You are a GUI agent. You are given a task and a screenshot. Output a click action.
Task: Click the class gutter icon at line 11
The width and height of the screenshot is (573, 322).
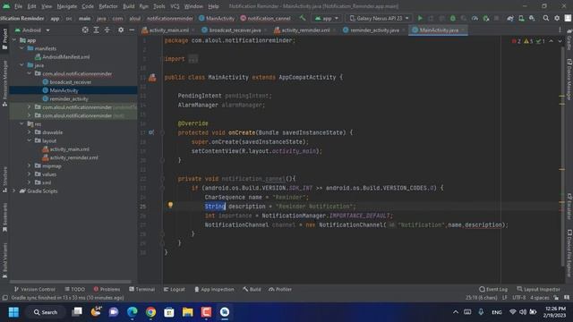click(152, 78)
